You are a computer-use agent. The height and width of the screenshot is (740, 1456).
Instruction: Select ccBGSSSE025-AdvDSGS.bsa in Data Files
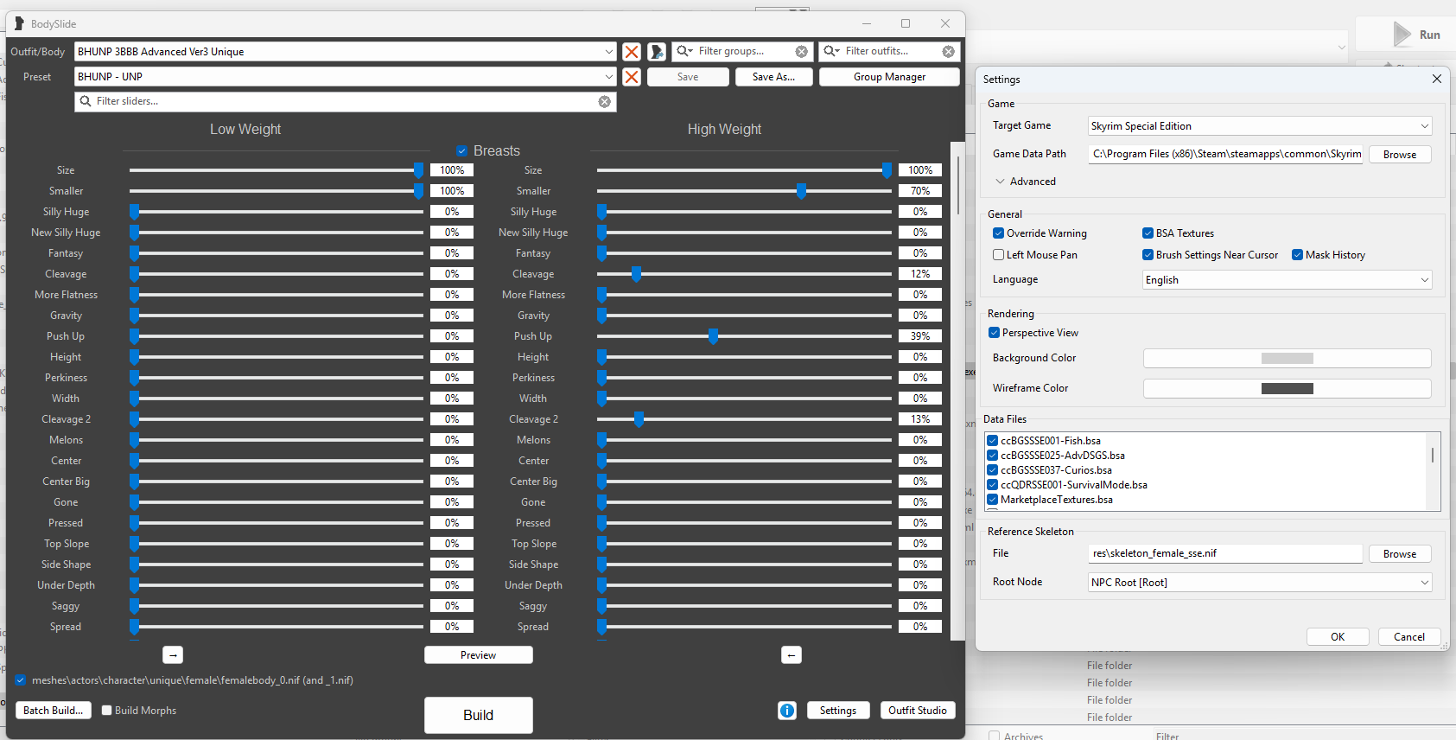[1063, 456]
